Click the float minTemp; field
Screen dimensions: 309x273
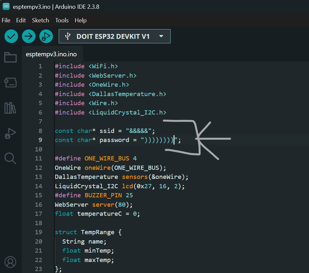(88, 251)
